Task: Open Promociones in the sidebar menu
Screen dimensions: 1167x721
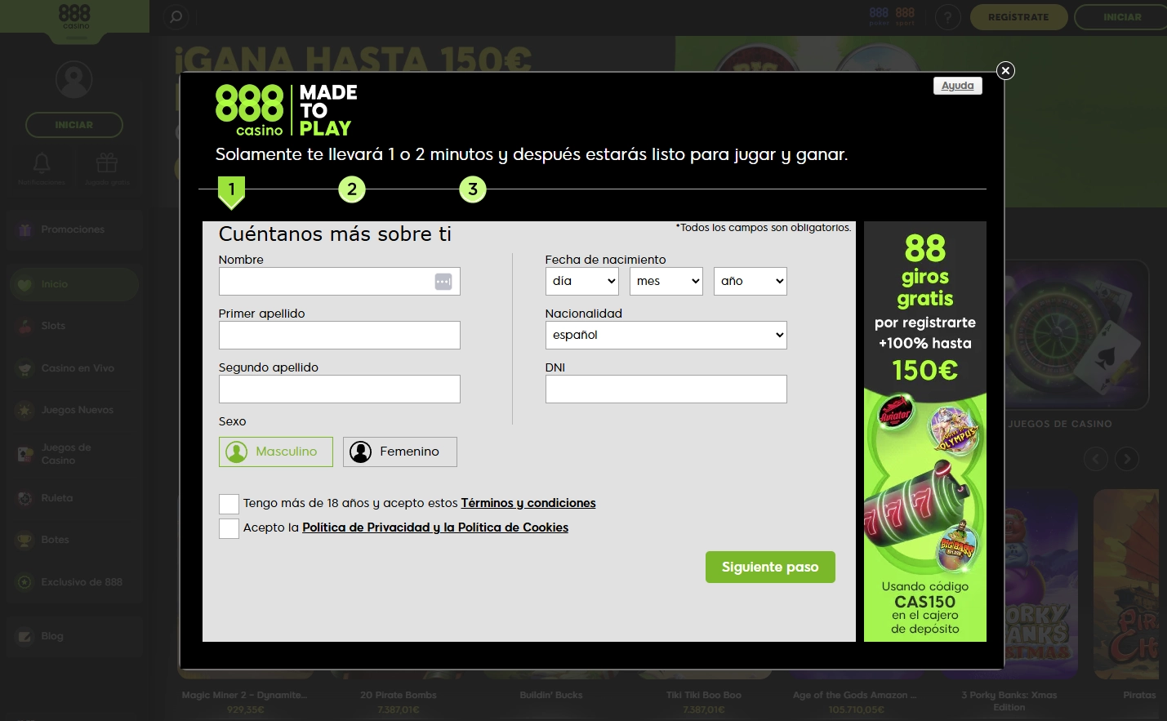Action: 74,230
